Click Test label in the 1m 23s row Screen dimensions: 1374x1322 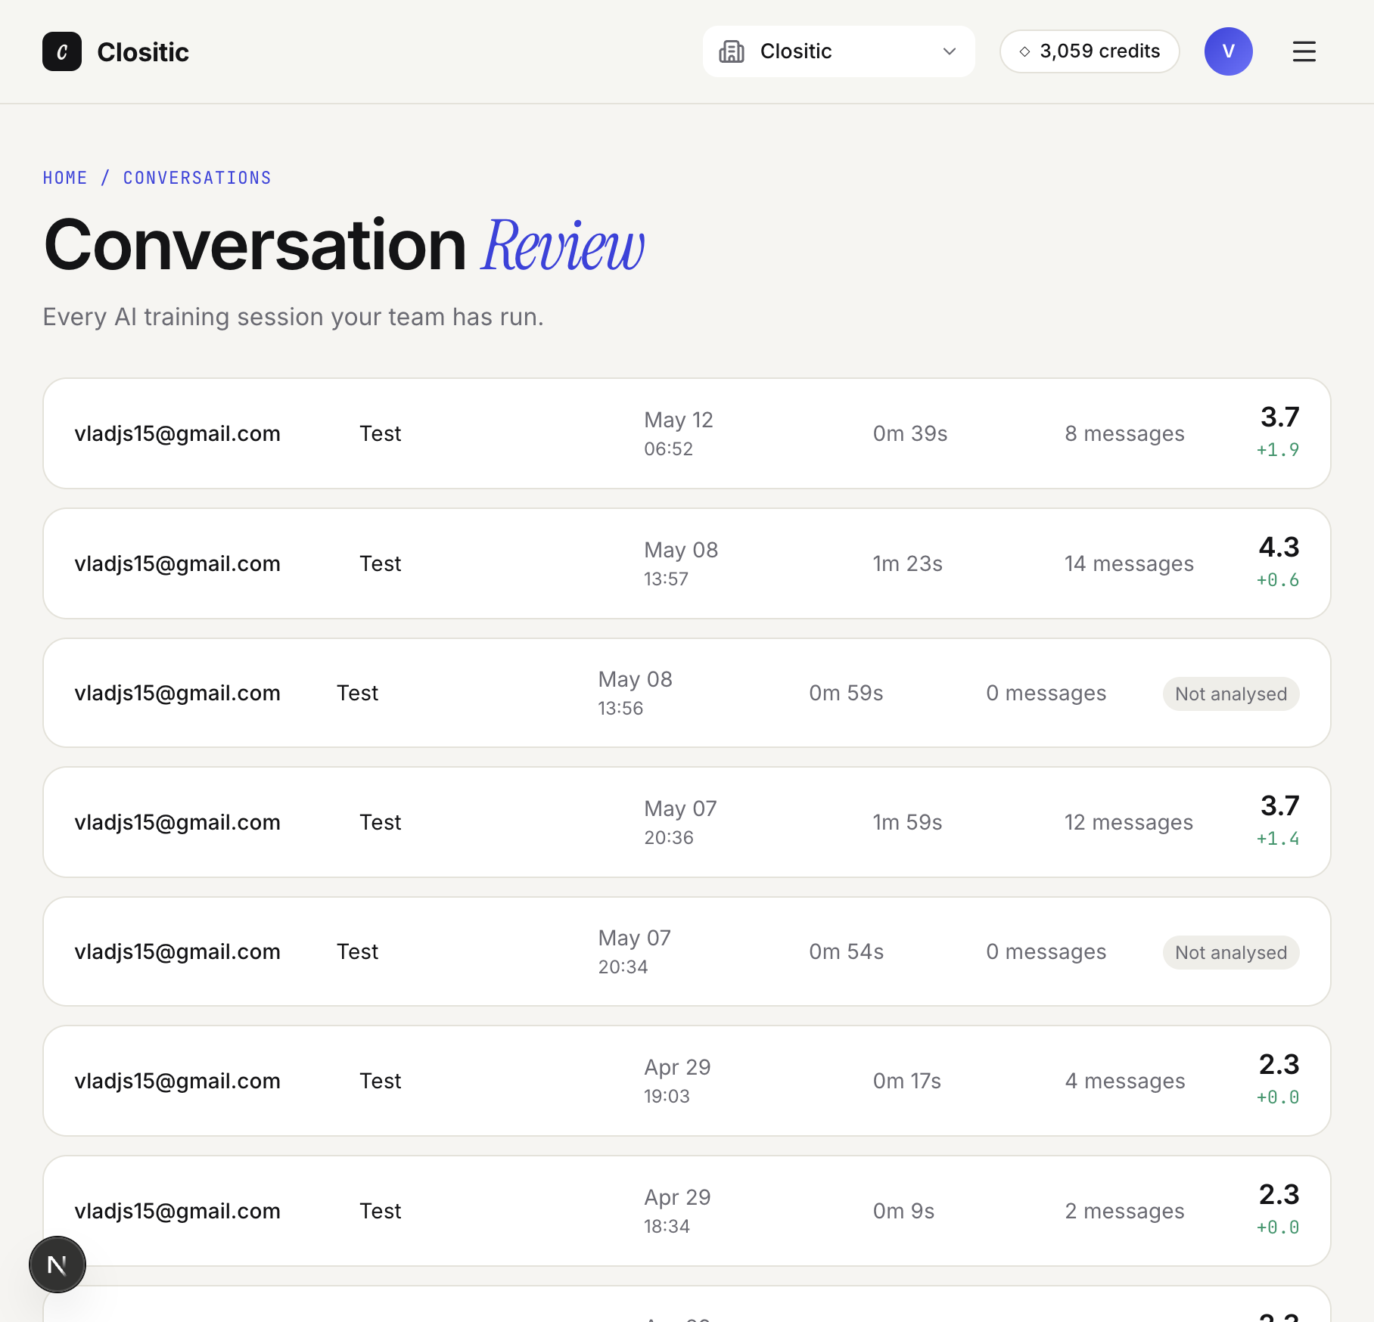click(380, 563)
